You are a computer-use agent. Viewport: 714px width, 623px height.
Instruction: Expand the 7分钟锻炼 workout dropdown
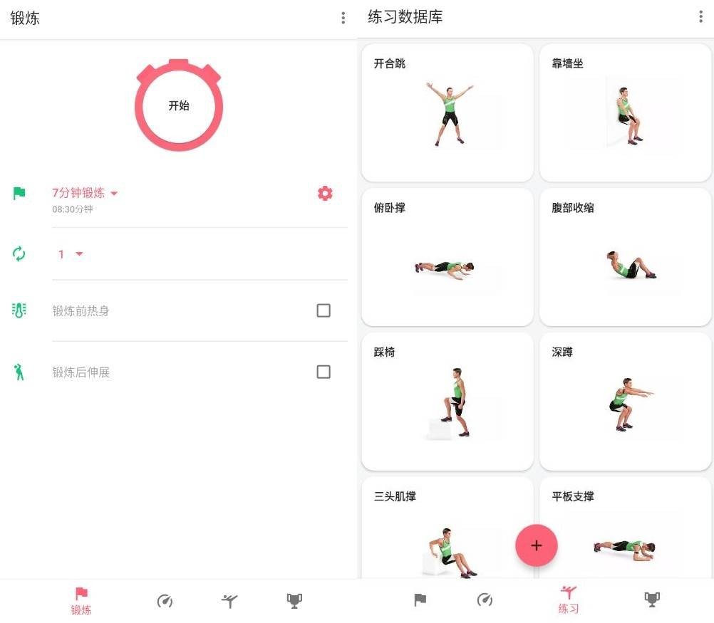85,193
